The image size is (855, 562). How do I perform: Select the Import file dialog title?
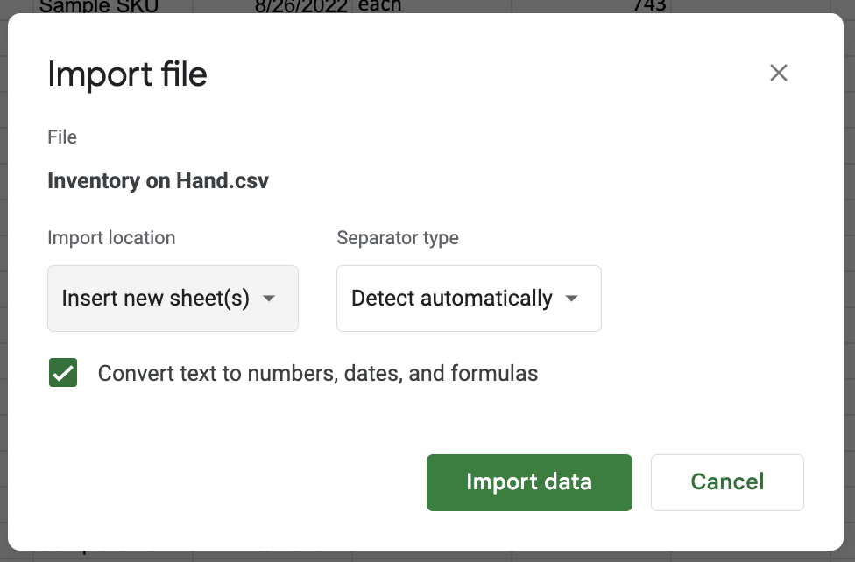[127, 74]
